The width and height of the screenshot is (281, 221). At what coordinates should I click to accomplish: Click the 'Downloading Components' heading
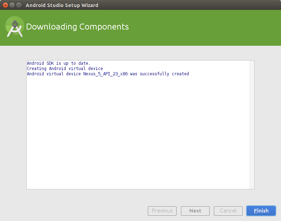pos(77,27)
